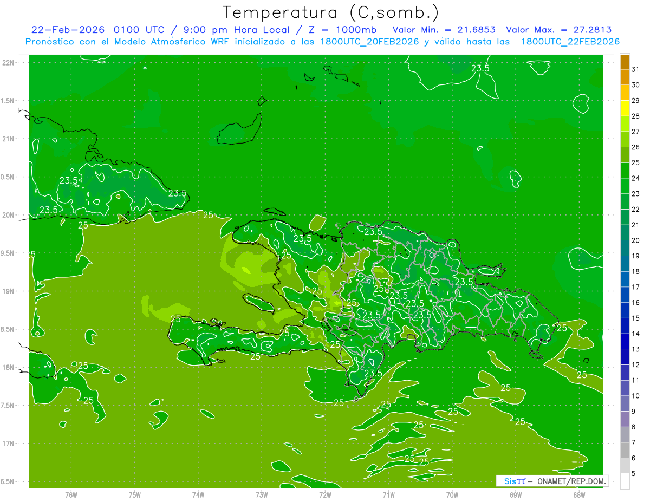This screenshot has height=502, width=650.
Task: Select init time "1800UTC_20FEB2026"
Action: pyautogui.click(x=369, y=42)
